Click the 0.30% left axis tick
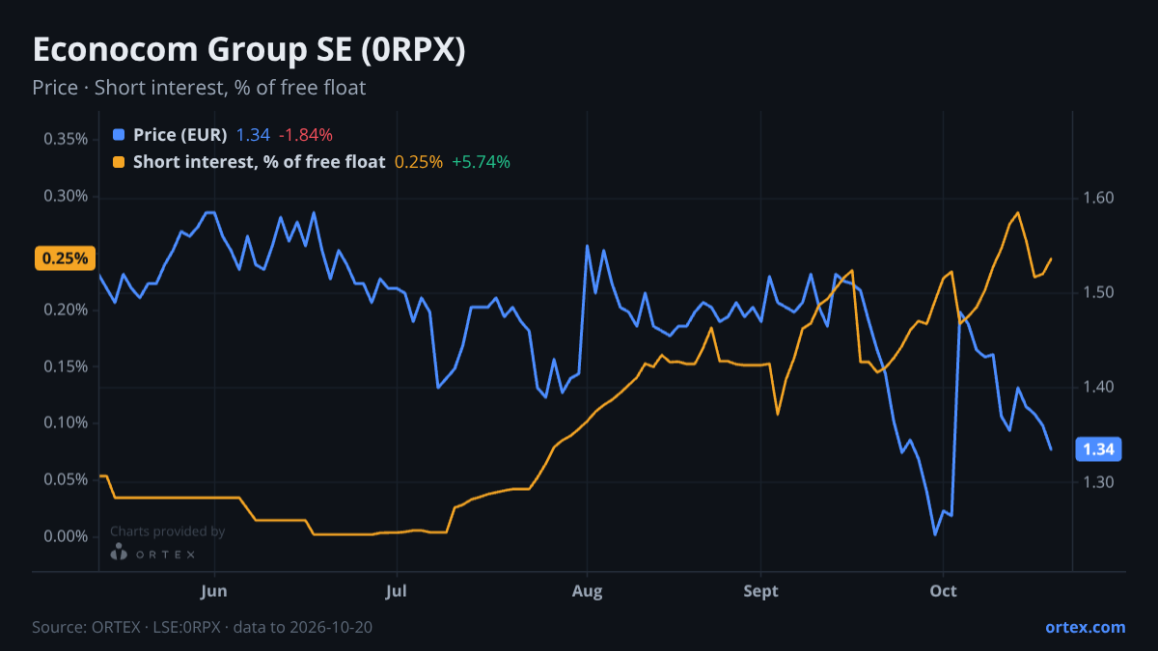 pos(66,196)
